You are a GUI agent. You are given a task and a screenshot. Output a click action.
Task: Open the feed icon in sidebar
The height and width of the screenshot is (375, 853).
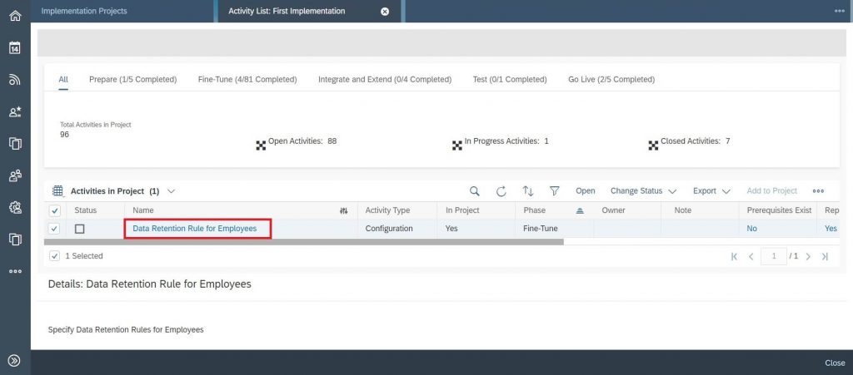(x=15, y=80)
